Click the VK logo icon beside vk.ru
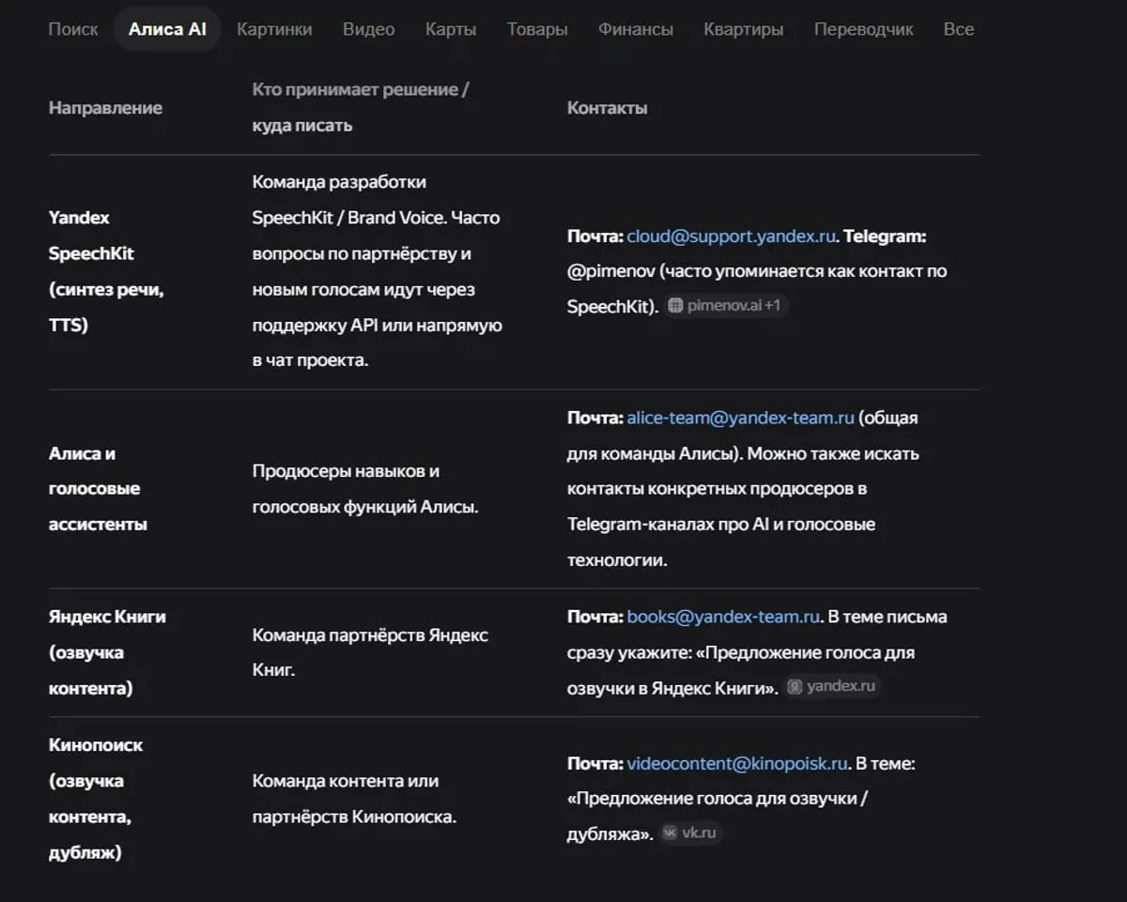This screenshot has height=902, width=1127. (670, 833)
